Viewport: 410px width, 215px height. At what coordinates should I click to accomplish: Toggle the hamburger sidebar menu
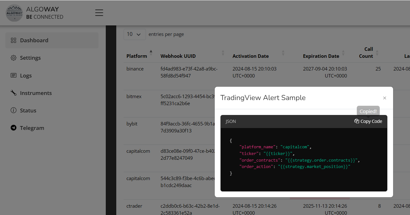pyautogui.click(x=99, y=13)
